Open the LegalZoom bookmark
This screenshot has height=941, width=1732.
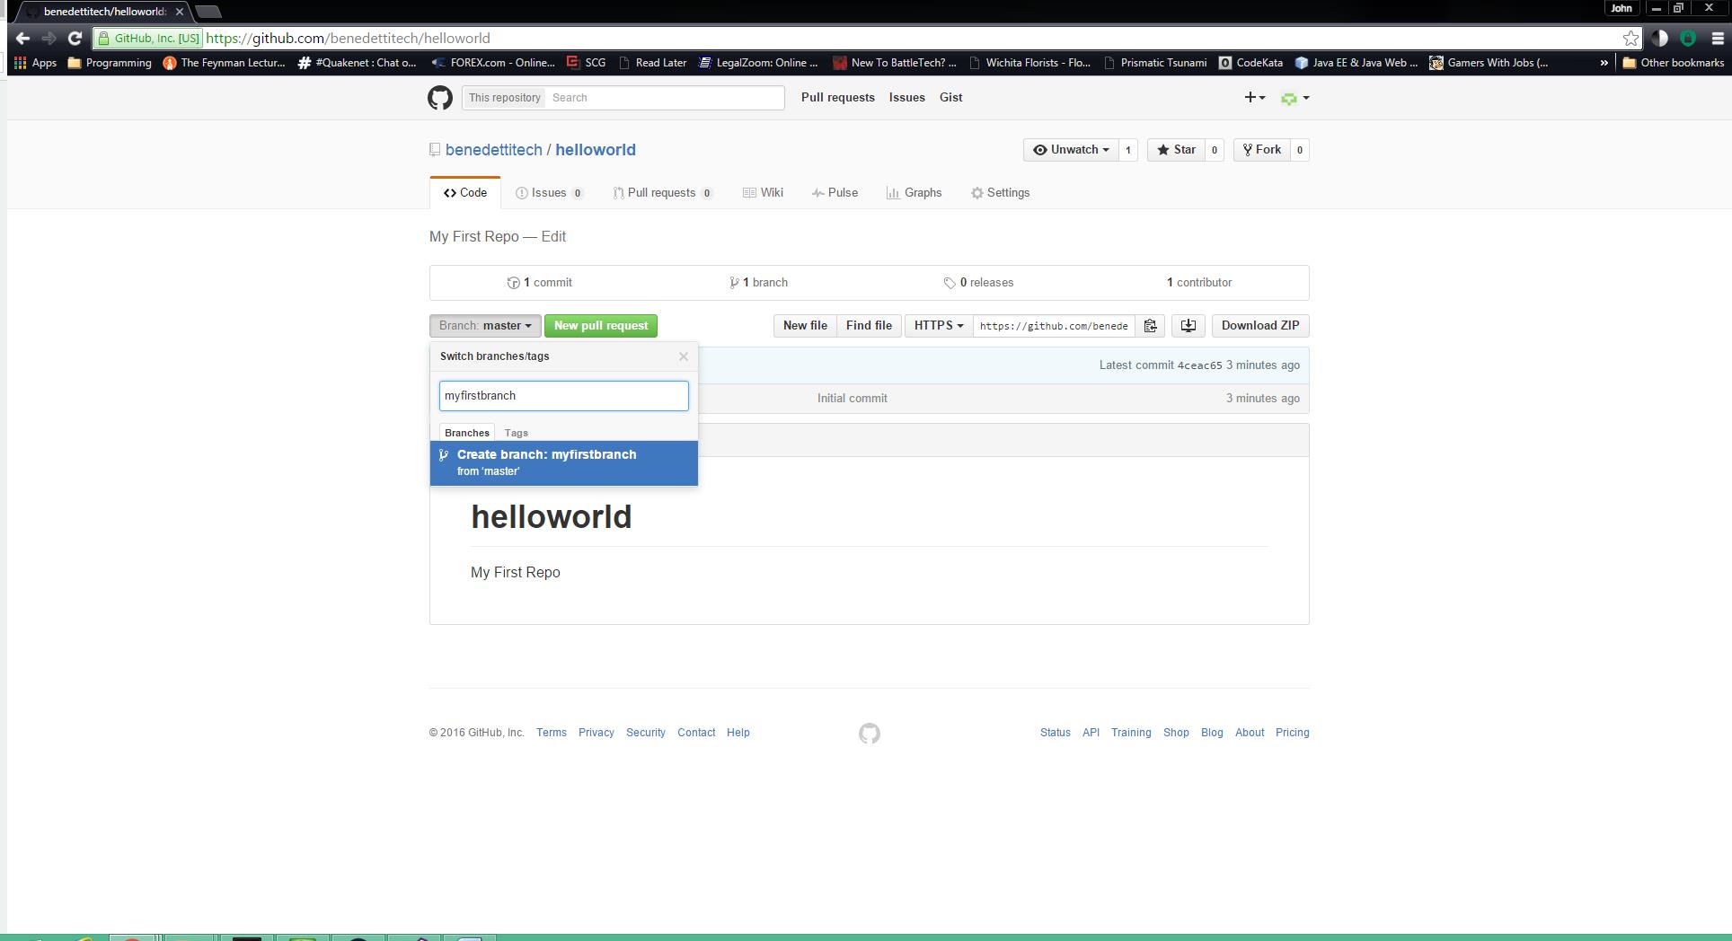[758, 63]
